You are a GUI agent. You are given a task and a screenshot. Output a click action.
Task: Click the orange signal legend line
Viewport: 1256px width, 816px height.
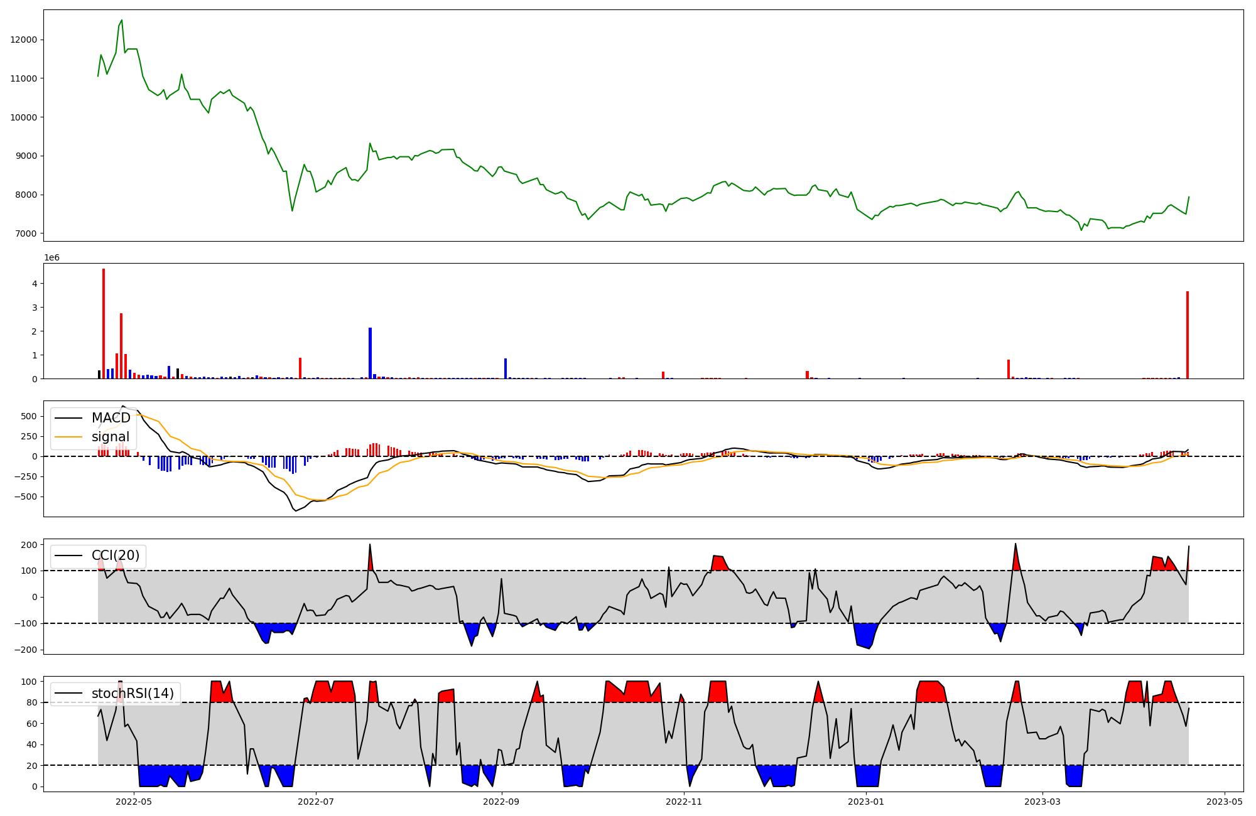(68, 437)
